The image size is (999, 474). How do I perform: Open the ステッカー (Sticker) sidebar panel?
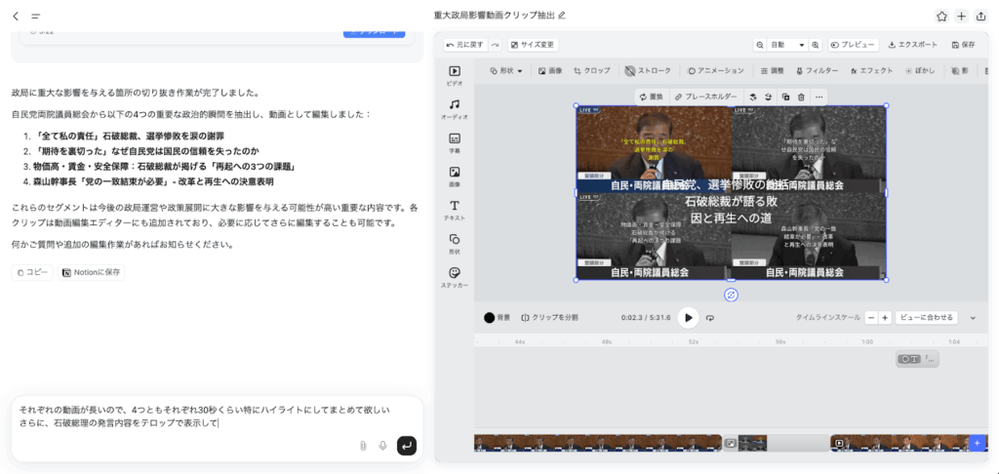click(x=455, y=277)
